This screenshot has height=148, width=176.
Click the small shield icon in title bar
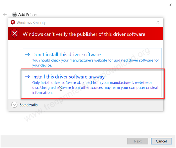click(x=13, y=22)
